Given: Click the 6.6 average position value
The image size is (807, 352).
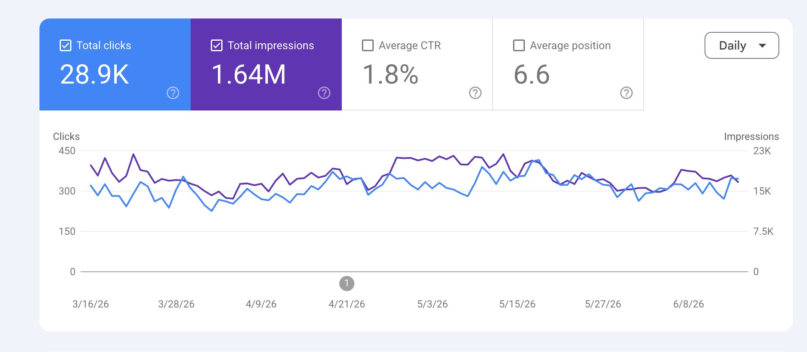Looking at the screenshot, I should [x=532, y=74].
